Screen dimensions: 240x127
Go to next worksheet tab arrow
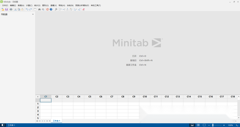tap(45, 121)
